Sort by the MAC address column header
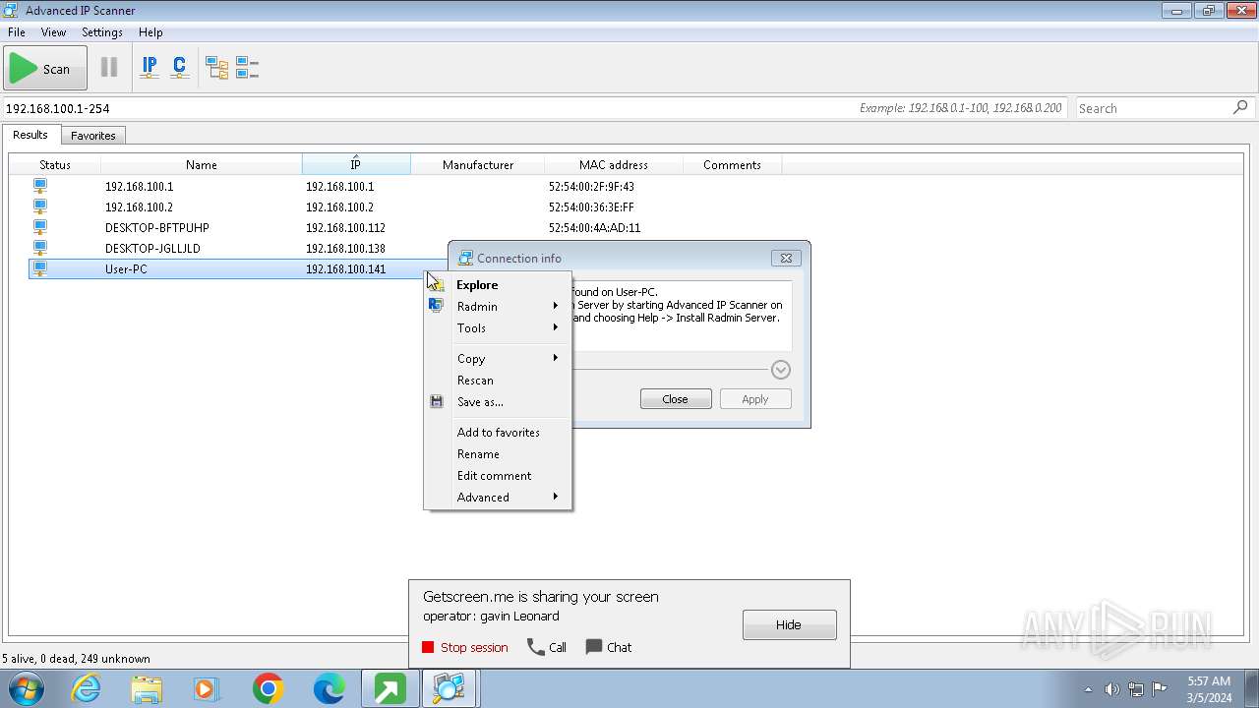 [x=614, y=164]
